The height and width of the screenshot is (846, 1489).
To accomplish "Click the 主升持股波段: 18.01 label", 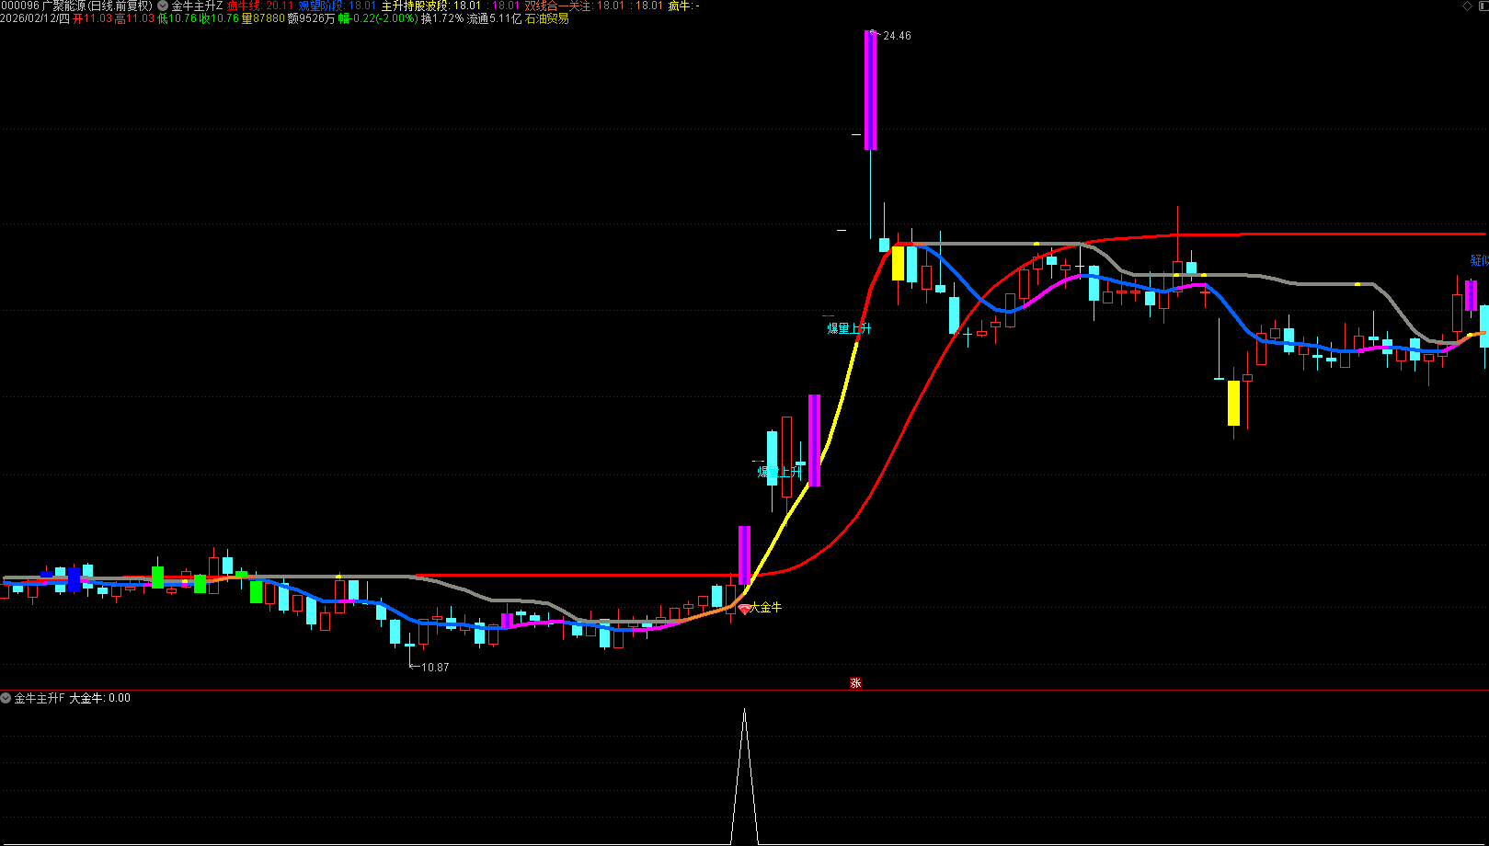I will pyautogui.click(x=431, y=6).
